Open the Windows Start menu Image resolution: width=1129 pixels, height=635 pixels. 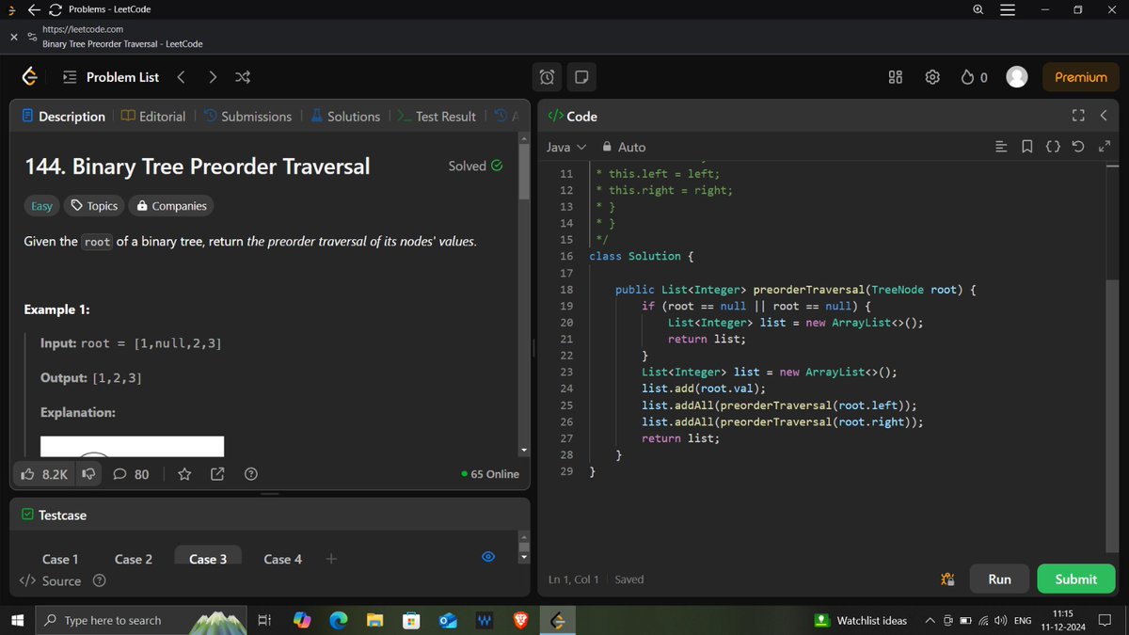pos(17,620)
